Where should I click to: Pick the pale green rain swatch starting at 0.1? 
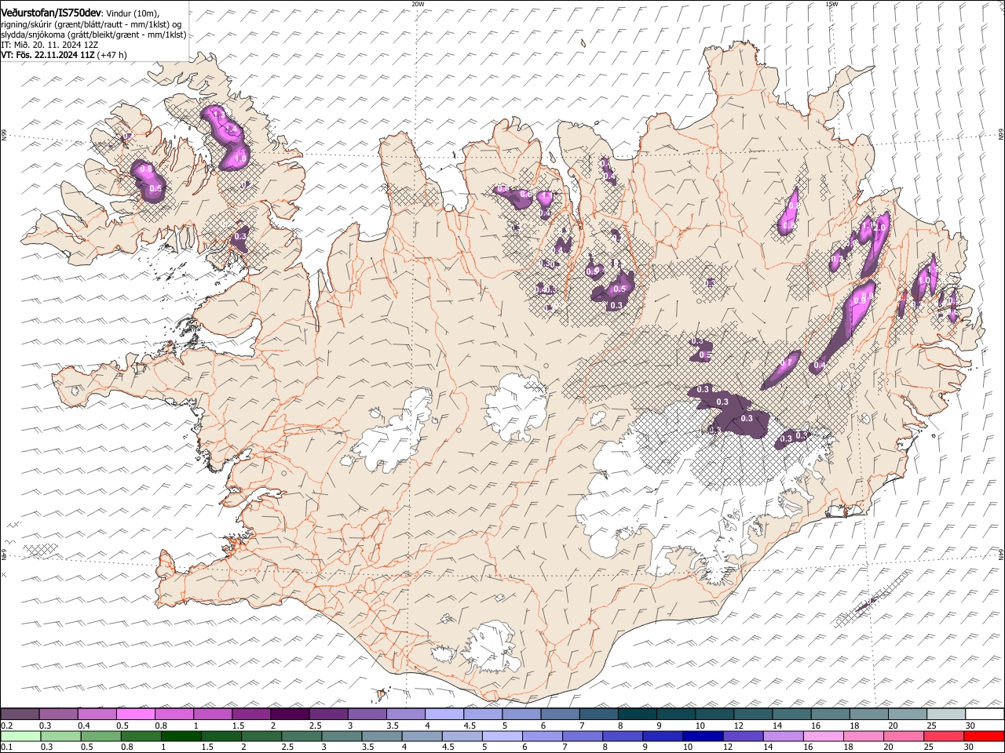click(20, 736)
